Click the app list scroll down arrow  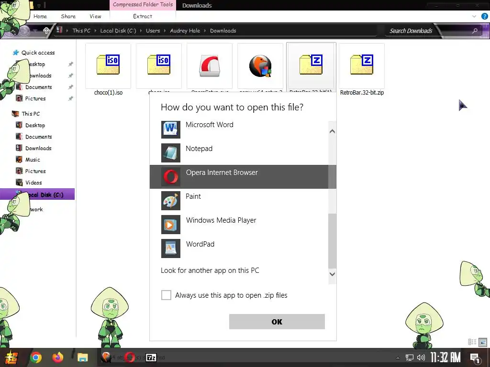pyautogui.click(x=332, y=274)
